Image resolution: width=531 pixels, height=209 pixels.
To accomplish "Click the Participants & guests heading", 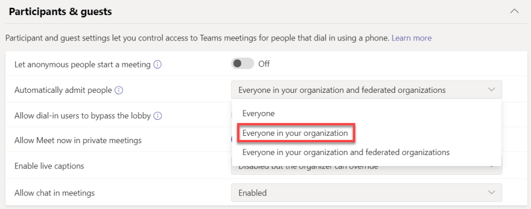I will coord(60,11).
